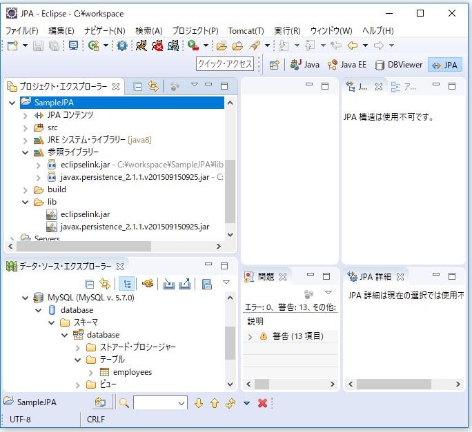The height and width of the screenshot is (432, 472).
Task: Click the Open Perspective icon
Action: (x=275, y=65)
